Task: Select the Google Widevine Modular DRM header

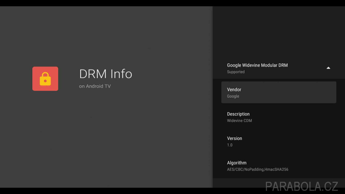Action: click(x=279, y=68)
